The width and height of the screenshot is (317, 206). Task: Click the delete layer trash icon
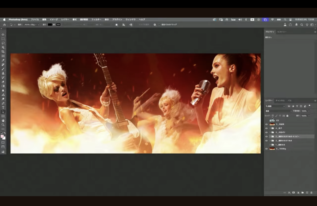[311, 192]
